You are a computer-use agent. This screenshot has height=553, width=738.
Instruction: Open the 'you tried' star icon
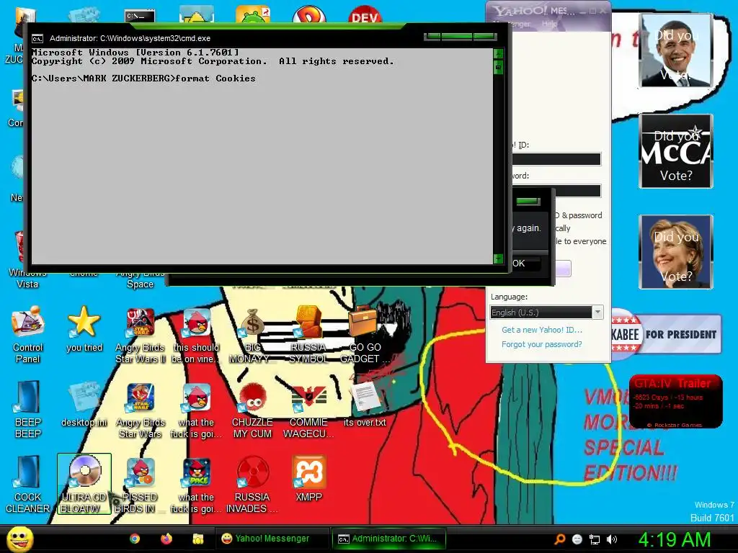click(x=84, y=329)
